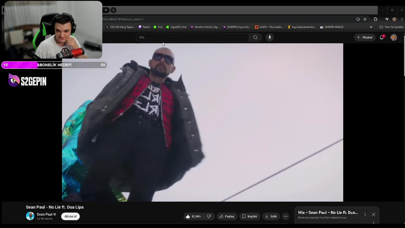Screen dimensions: 405x228
Task: Open the media control icon in toolbar
Action: point(387,19)
